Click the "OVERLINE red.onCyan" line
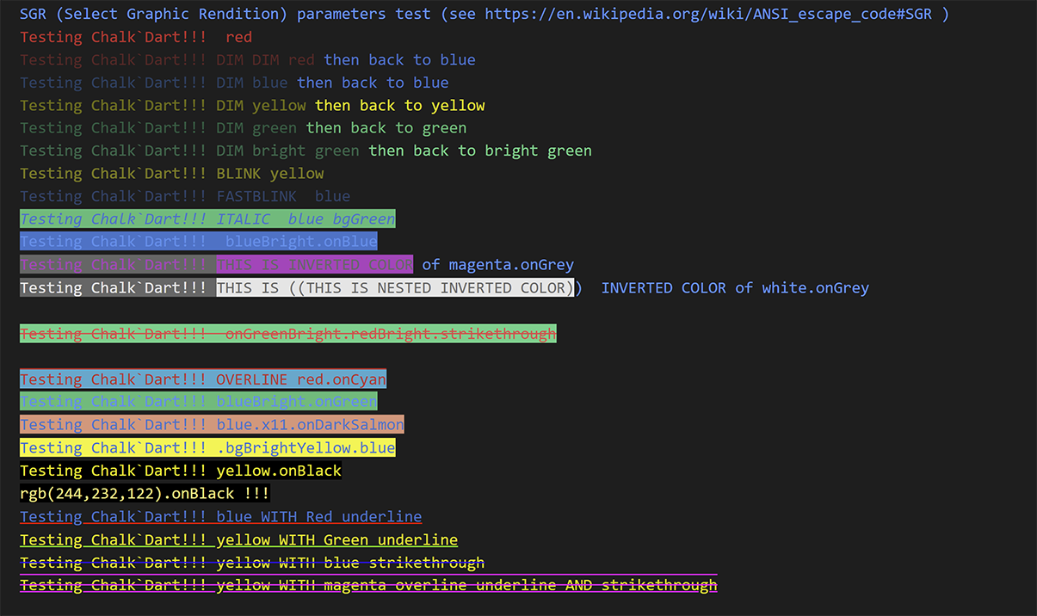The height and width of the screenshot is (616, 1037). [x=203, y=379]
